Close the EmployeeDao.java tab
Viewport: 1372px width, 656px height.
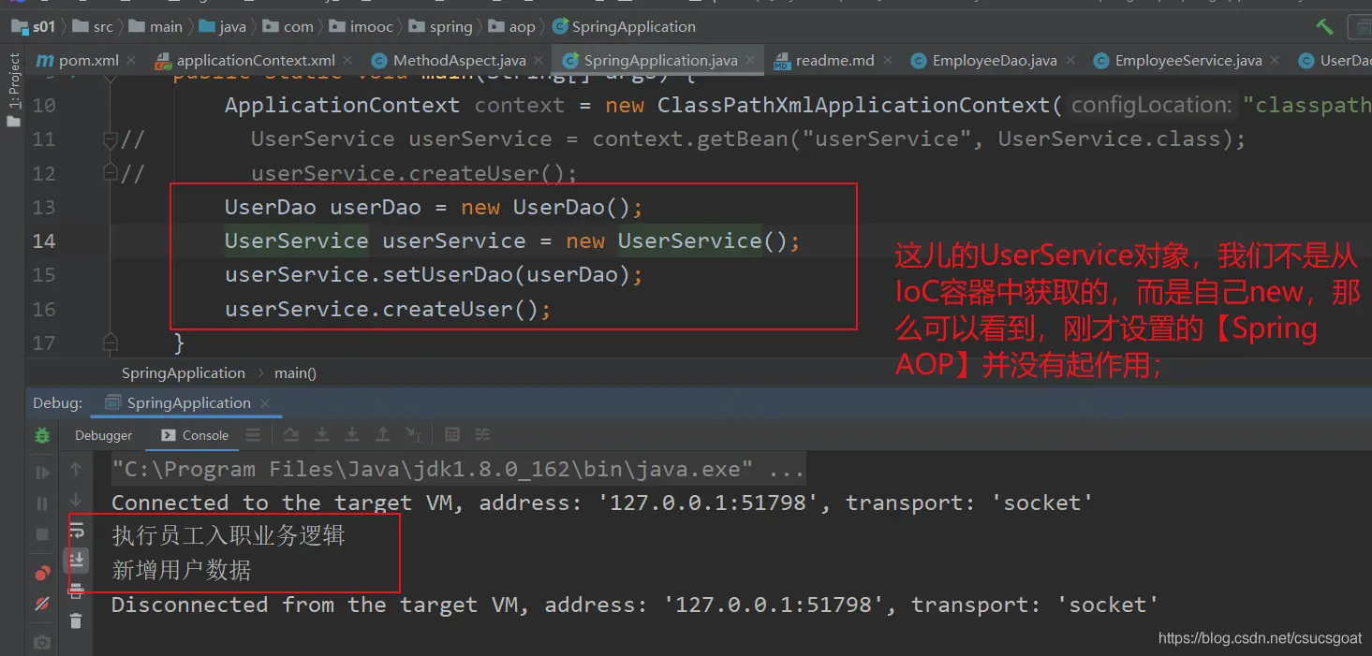1070,60
